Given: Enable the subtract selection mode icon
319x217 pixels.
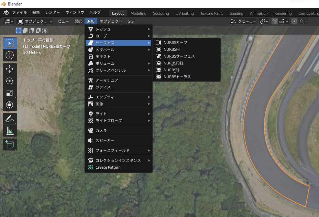Looking at the screenshot, I should (32, 31).
